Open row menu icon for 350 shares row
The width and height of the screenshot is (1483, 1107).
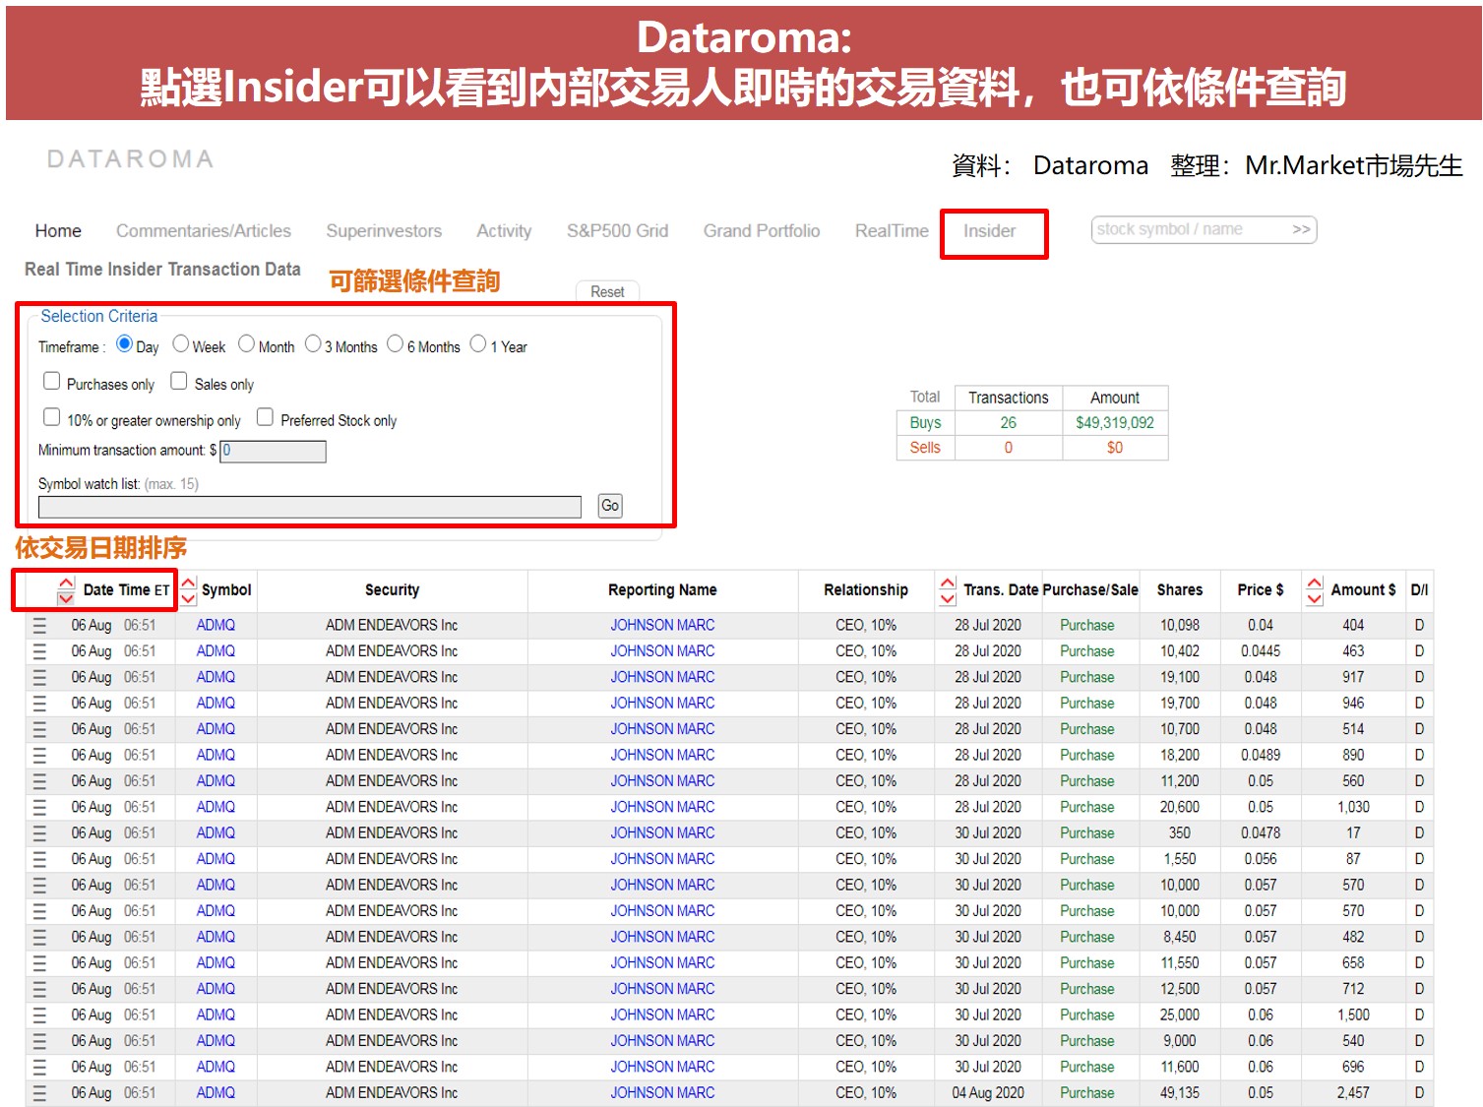point(39,832)
